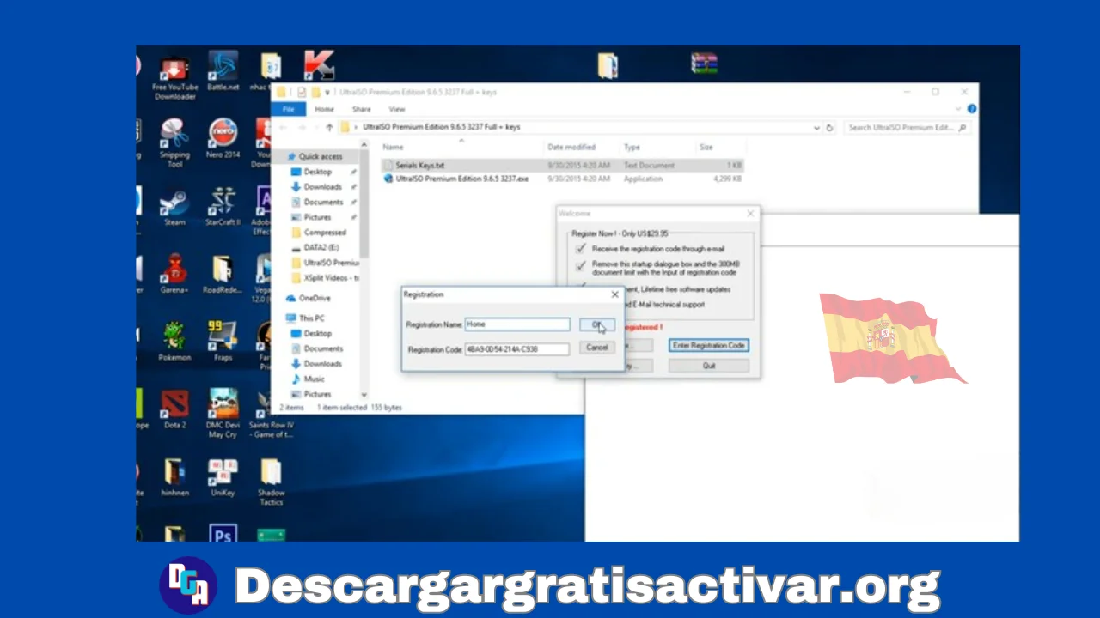Toggle the receive registration code through e-mail checkbox
The width and height of the screenshot is (1100, 618).
pos(581,249)
